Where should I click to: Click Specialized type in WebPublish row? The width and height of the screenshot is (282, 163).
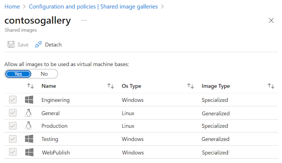[215, 153]
